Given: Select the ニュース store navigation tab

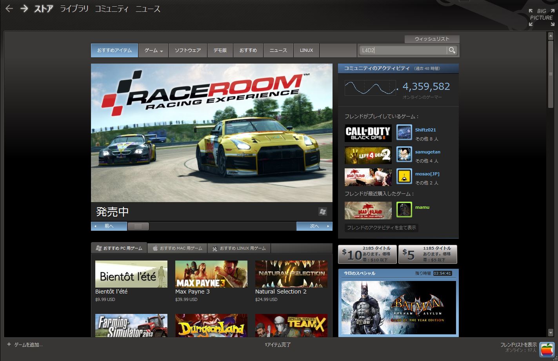Looking at the screenshot, I should pos(278,50).
